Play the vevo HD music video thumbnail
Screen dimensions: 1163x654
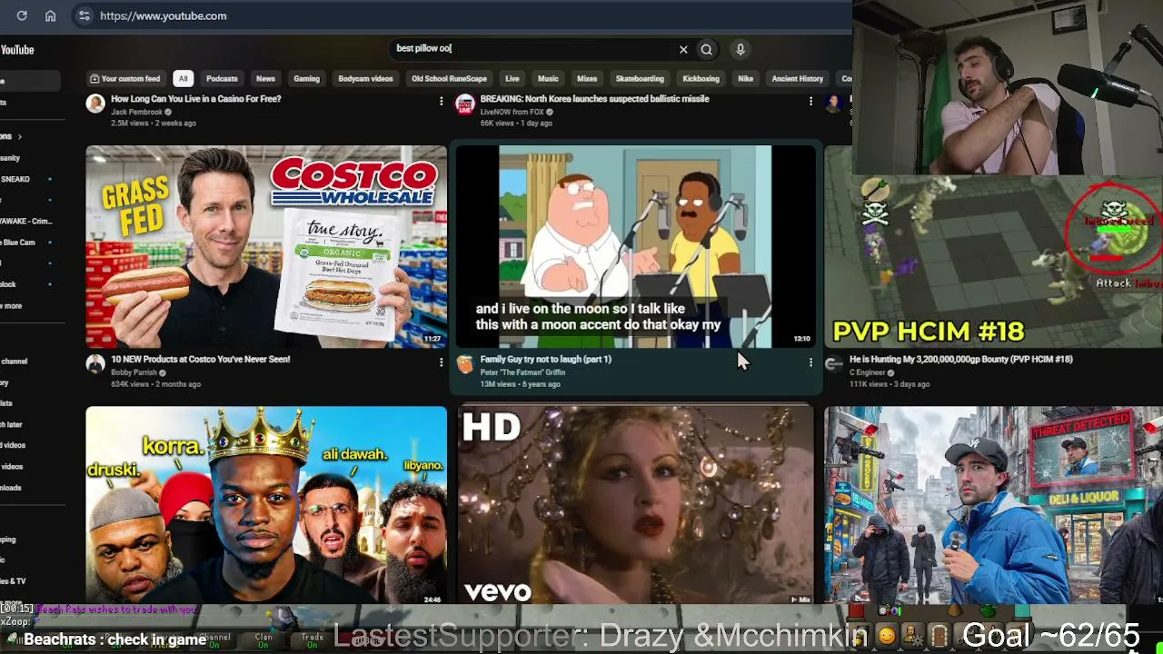[x=635, y=505]
